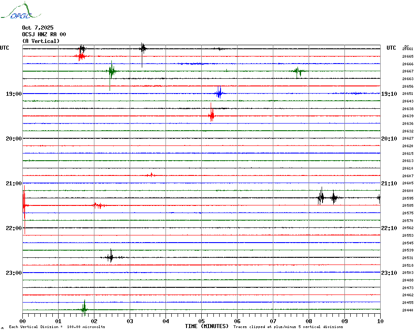Click minute tick label '07'
The width and height of the screenshot is (416, 333).
coord(273,321)
